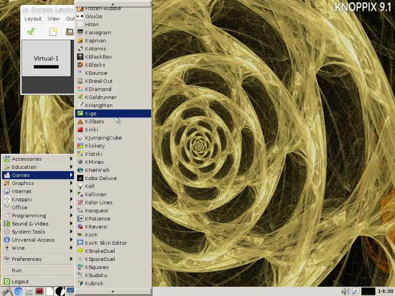The image size is (395, 296).
Task: Expand Universal Access category
Action: click(x=38, y=240)
